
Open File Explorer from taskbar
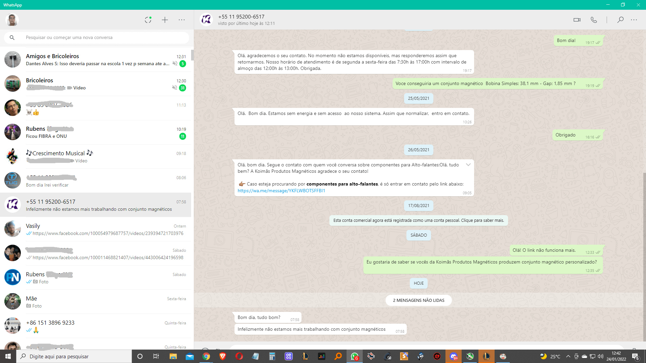[x=173, y=356]
